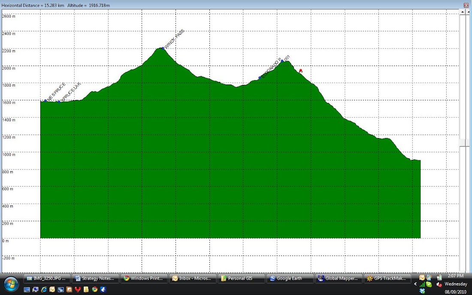Click the battery power tray icon
The height and width of the screenshot is (295, 472).
pyautogui.click(x=439, y=277)
